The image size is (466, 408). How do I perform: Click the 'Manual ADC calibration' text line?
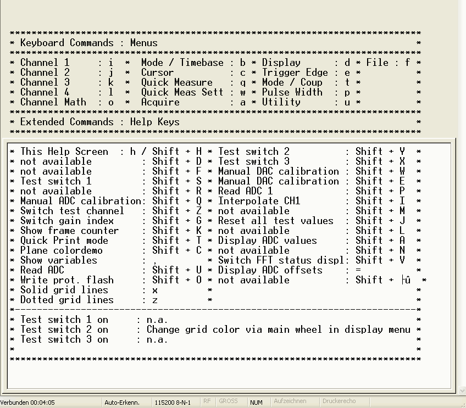(x=81, y=201)
